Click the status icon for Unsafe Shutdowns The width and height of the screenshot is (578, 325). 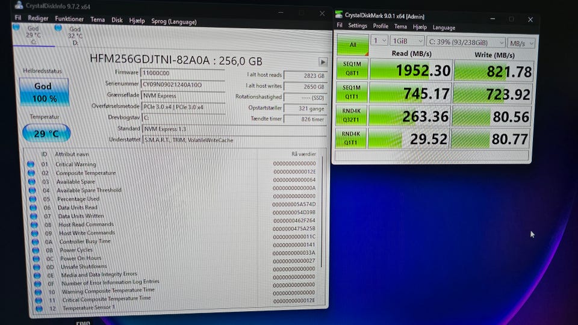tap(37, 267)
